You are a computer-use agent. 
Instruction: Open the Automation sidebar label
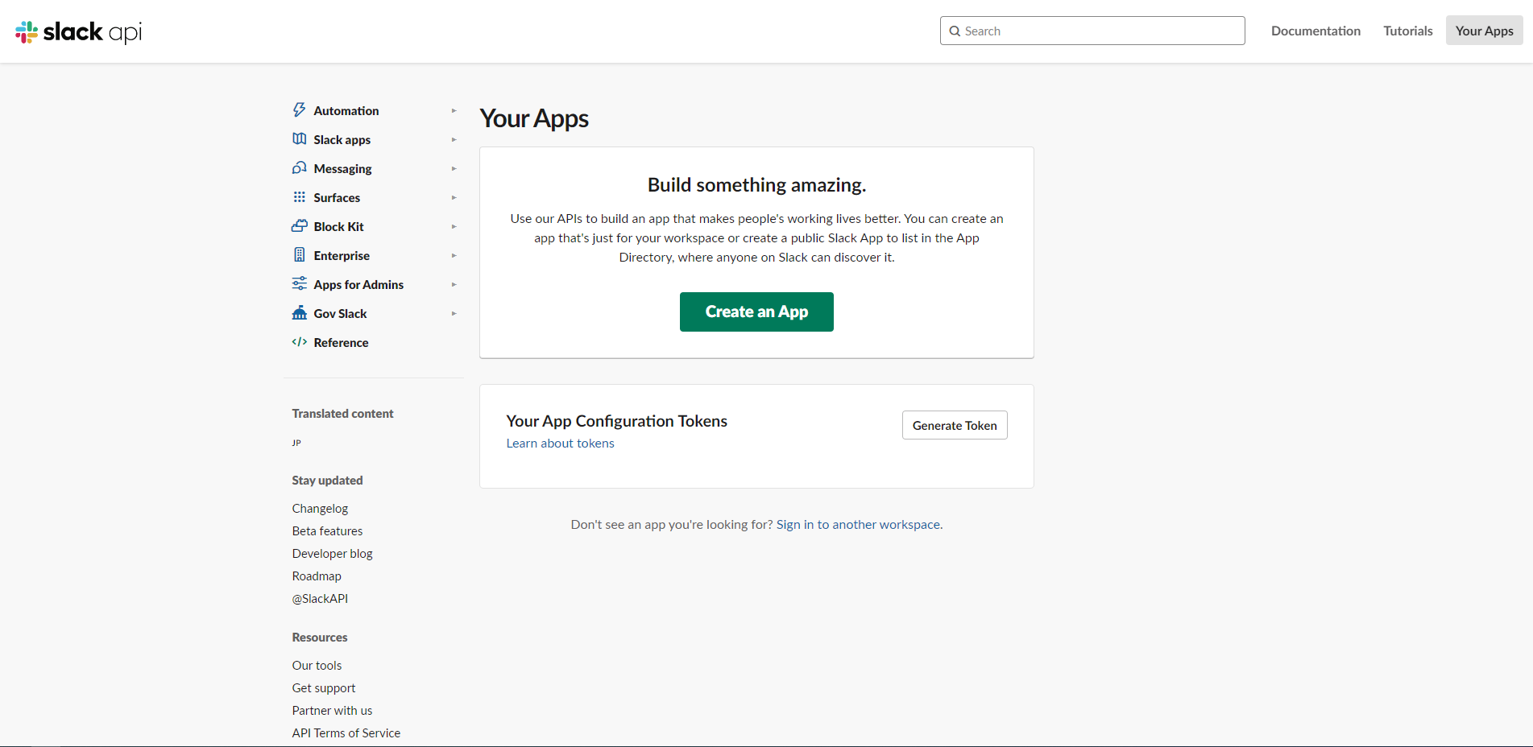[346, 110]
